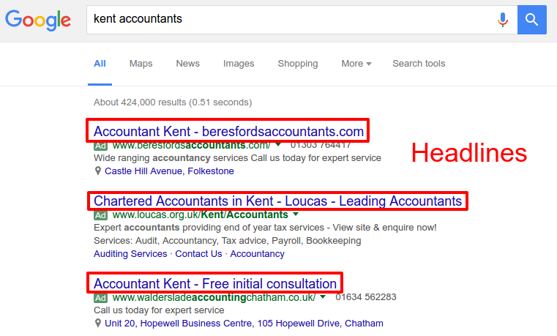Image resolution: width=557 pixels, height=336 pixels.
Task: Click the blue search magnifier button
Action: 532,20
